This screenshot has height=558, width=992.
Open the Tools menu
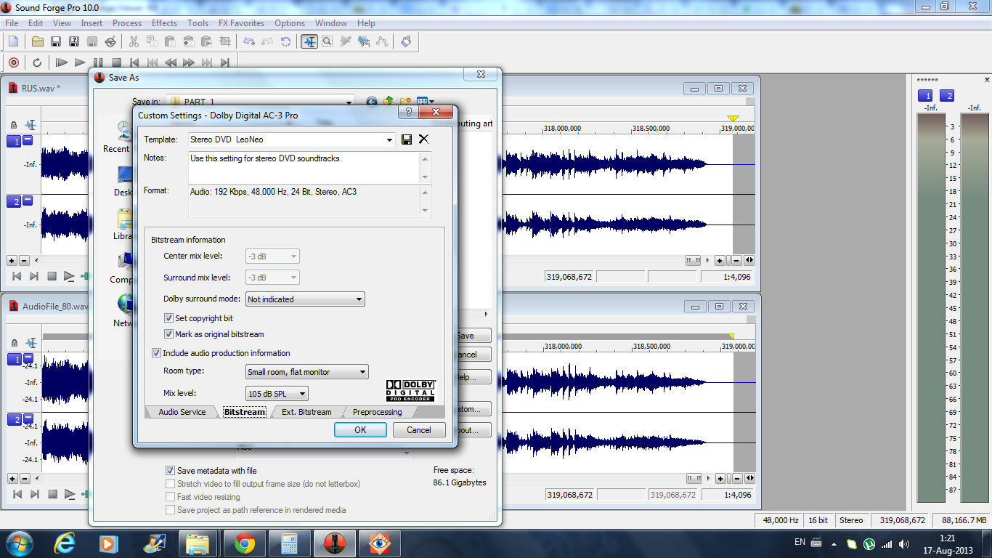[198, 23]
